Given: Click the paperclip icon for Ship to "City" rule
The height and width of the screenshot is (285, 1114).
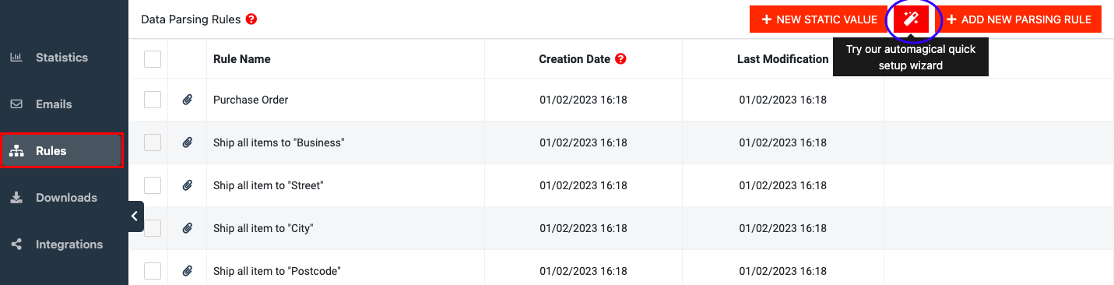Looking at the screenshot, I should 187,228.
